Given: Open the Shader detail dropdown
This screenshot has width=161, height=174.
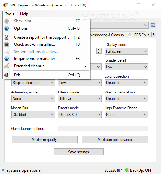Looking at the screenshot, I should click(x=127, y=67).
